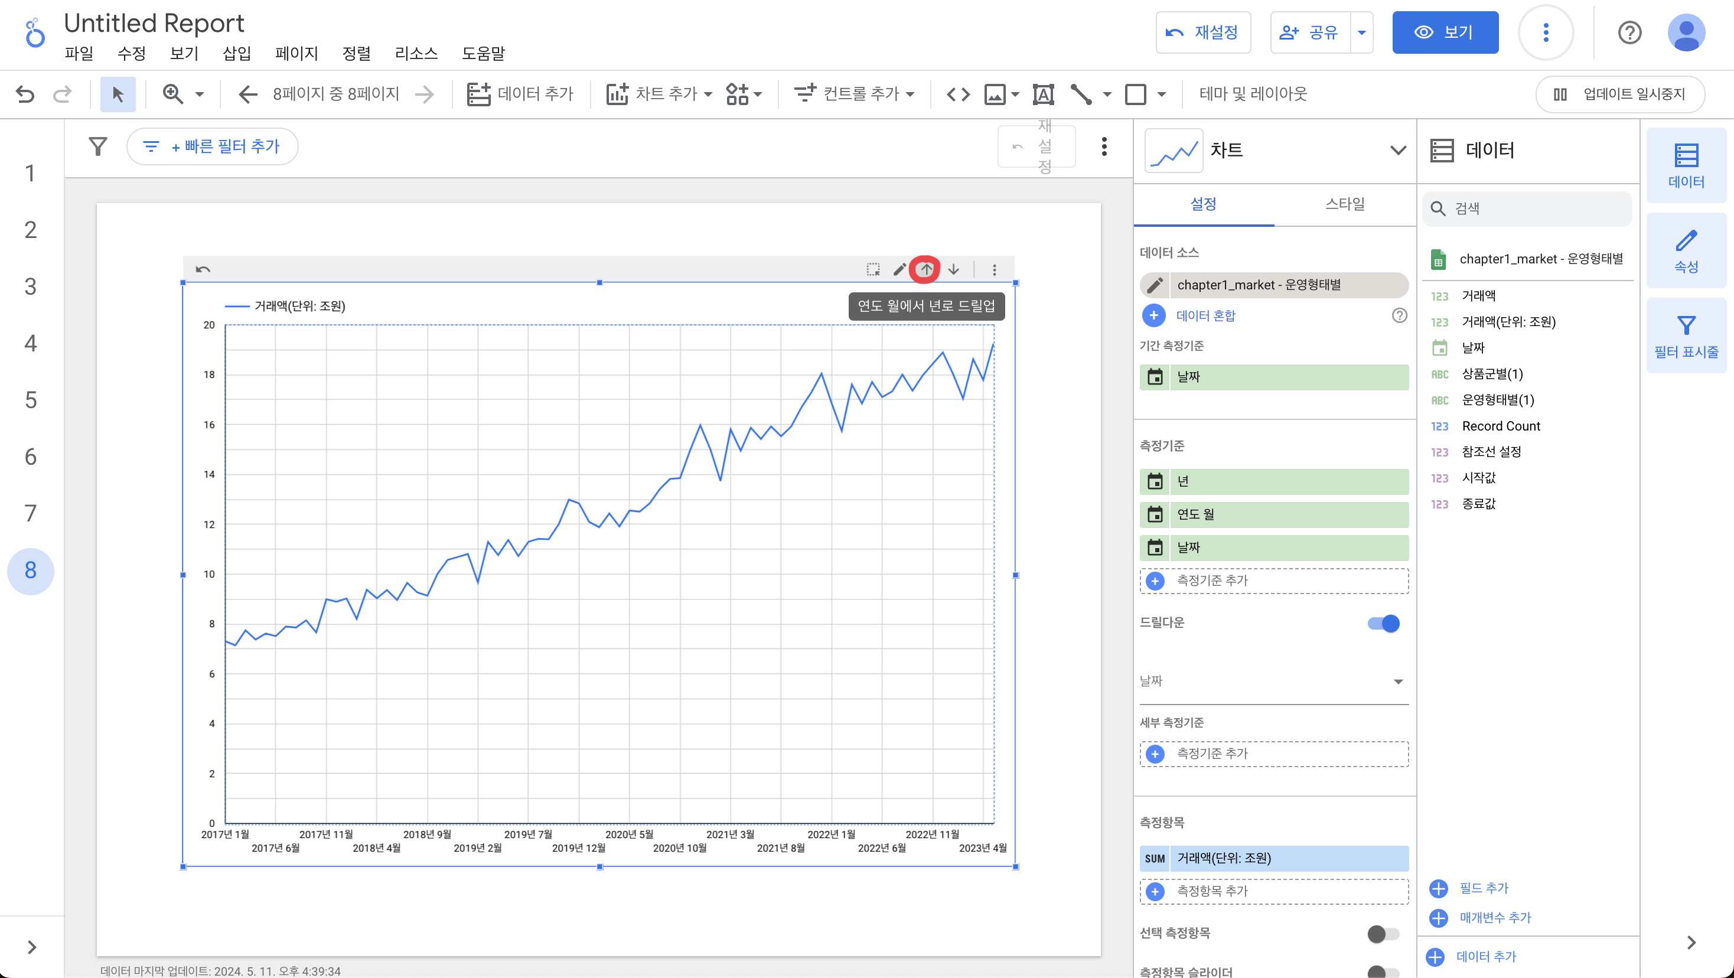The height and width of the screenshot is (978, 1734).
Task: Click the drill up arrow icon
Action: 925,269
